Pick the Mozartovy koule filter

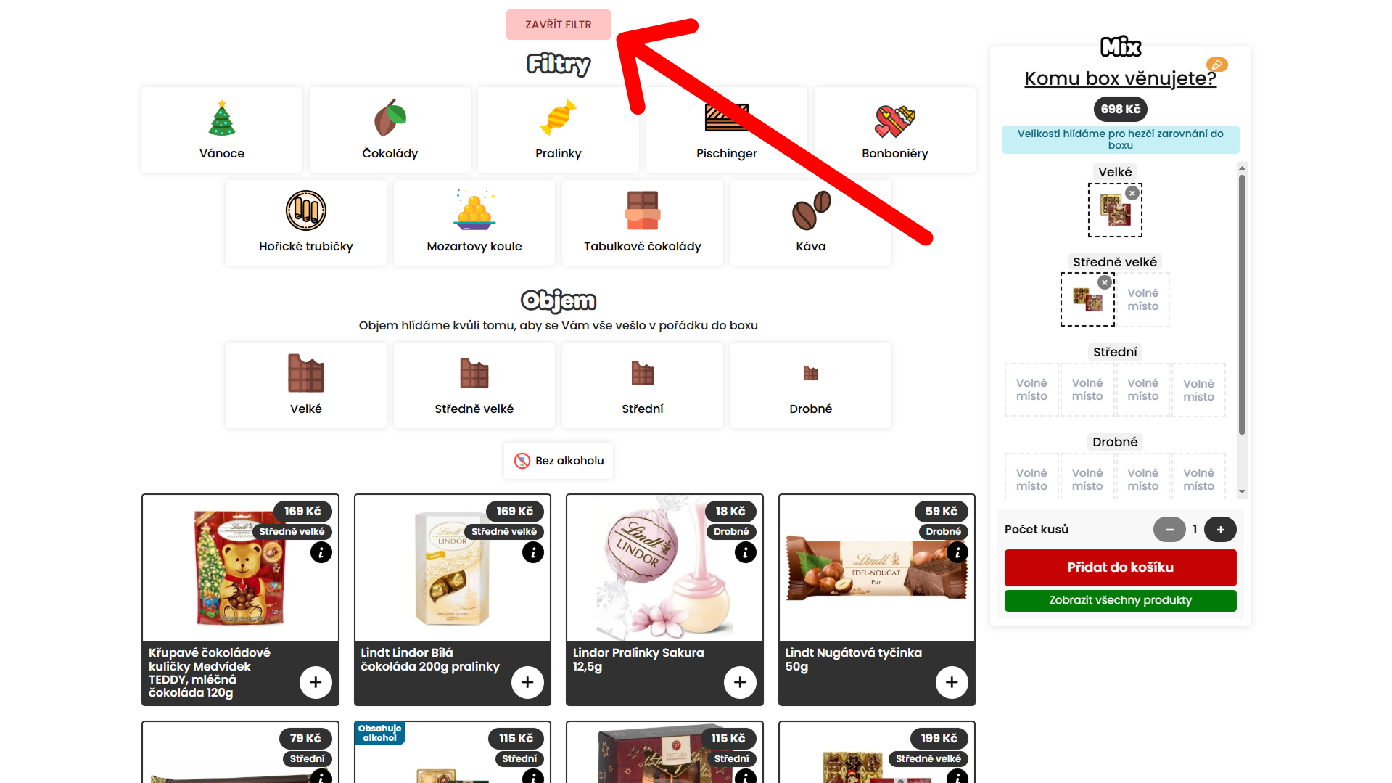pos(474,223)
